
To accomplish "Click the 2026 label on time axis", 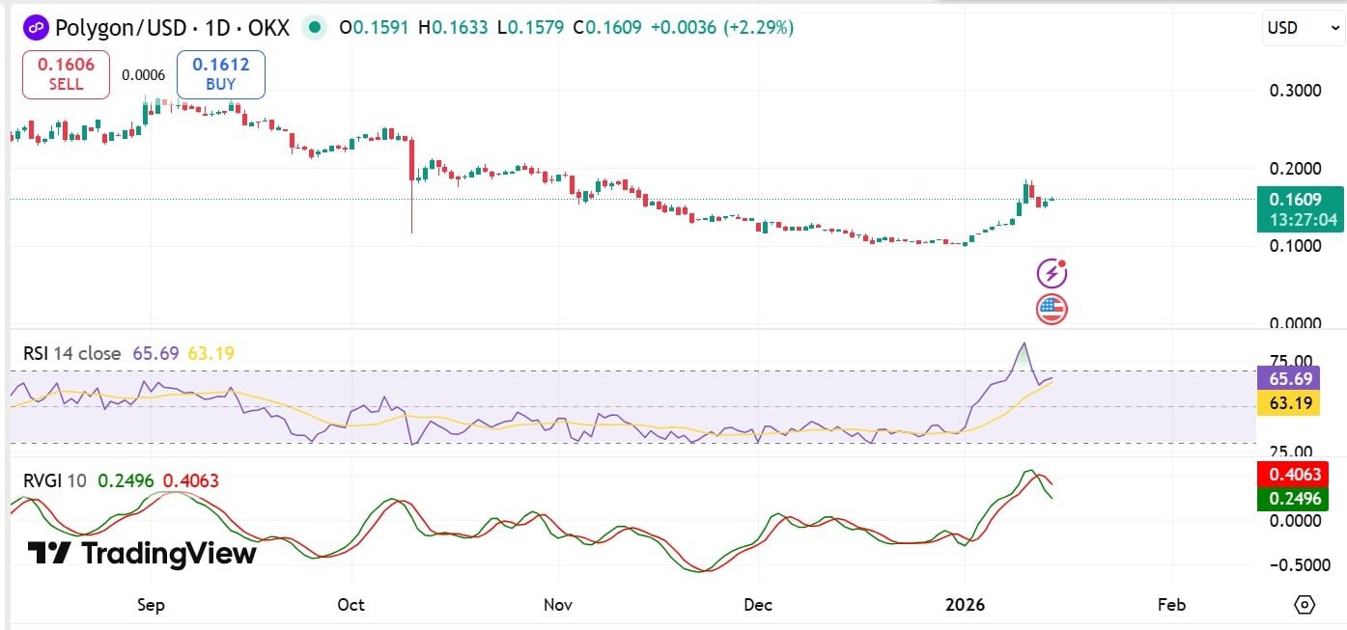I will click(x=965, y=605).
